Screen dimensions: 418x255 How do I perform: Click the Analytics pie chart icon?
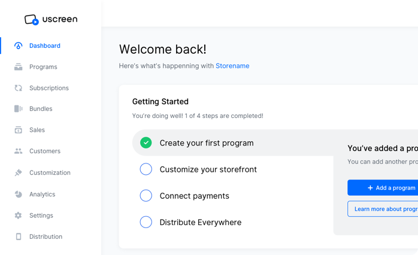coord(18,195)
